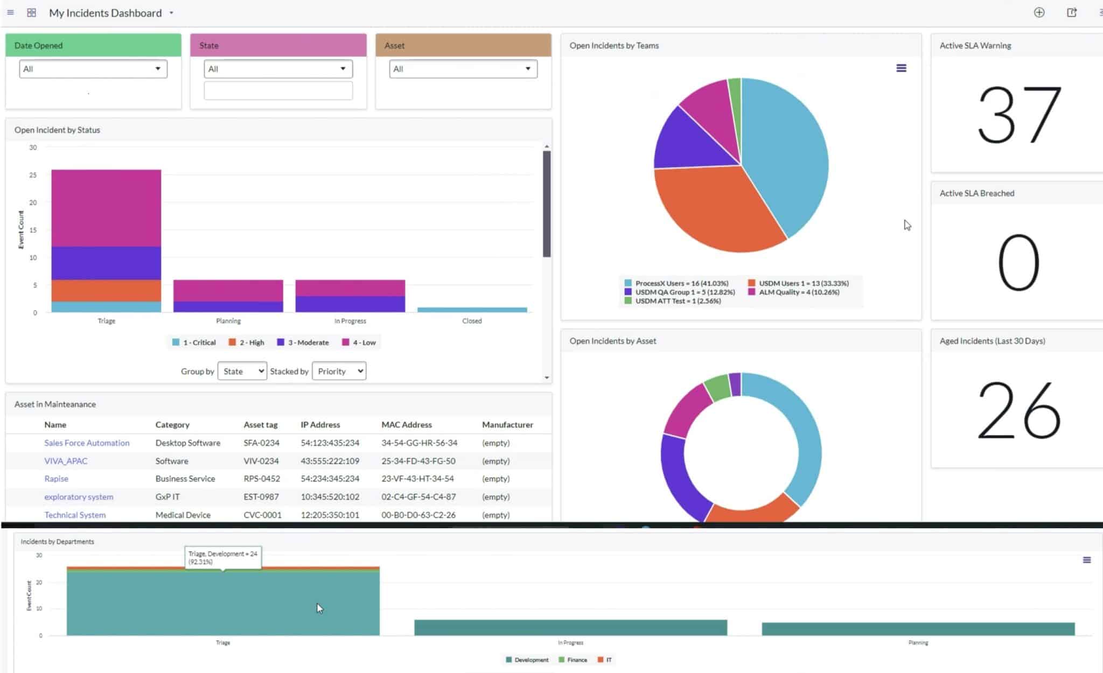The width and height of the screenshot is (1103, 673).
Task: Open the Group by State dropdown
Action: [242, 371]
